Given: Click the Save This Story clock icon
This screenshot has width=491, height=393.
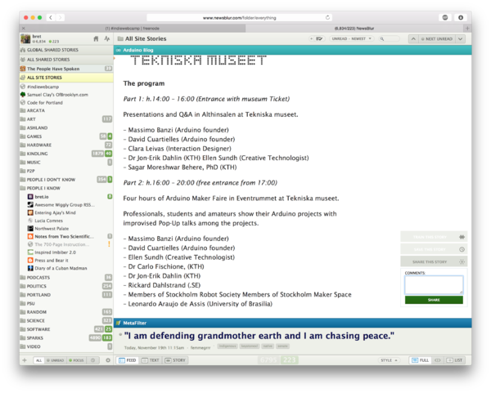Looking at the screenshot, I should [462, 249].
